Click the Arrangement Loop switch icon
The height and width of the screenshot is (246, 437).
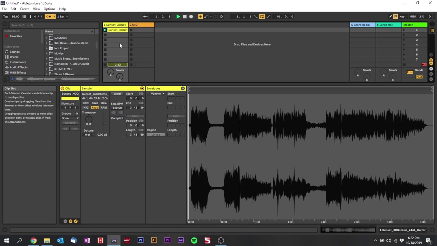[262, 16]
